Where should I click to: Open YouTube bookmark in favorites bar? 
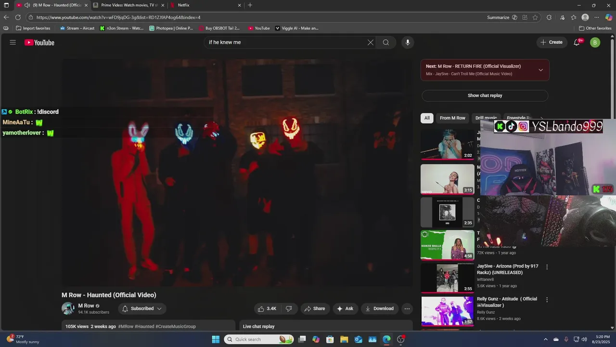[259, 28]
